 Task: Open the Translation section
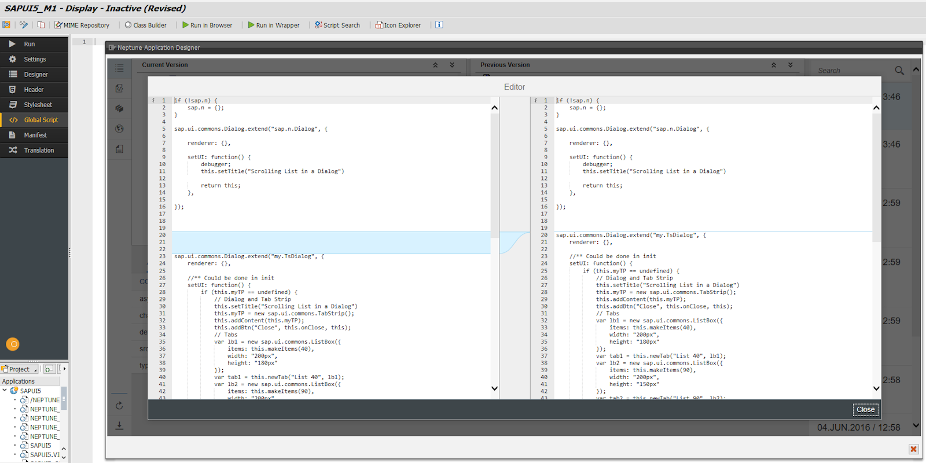pos(34,150)
